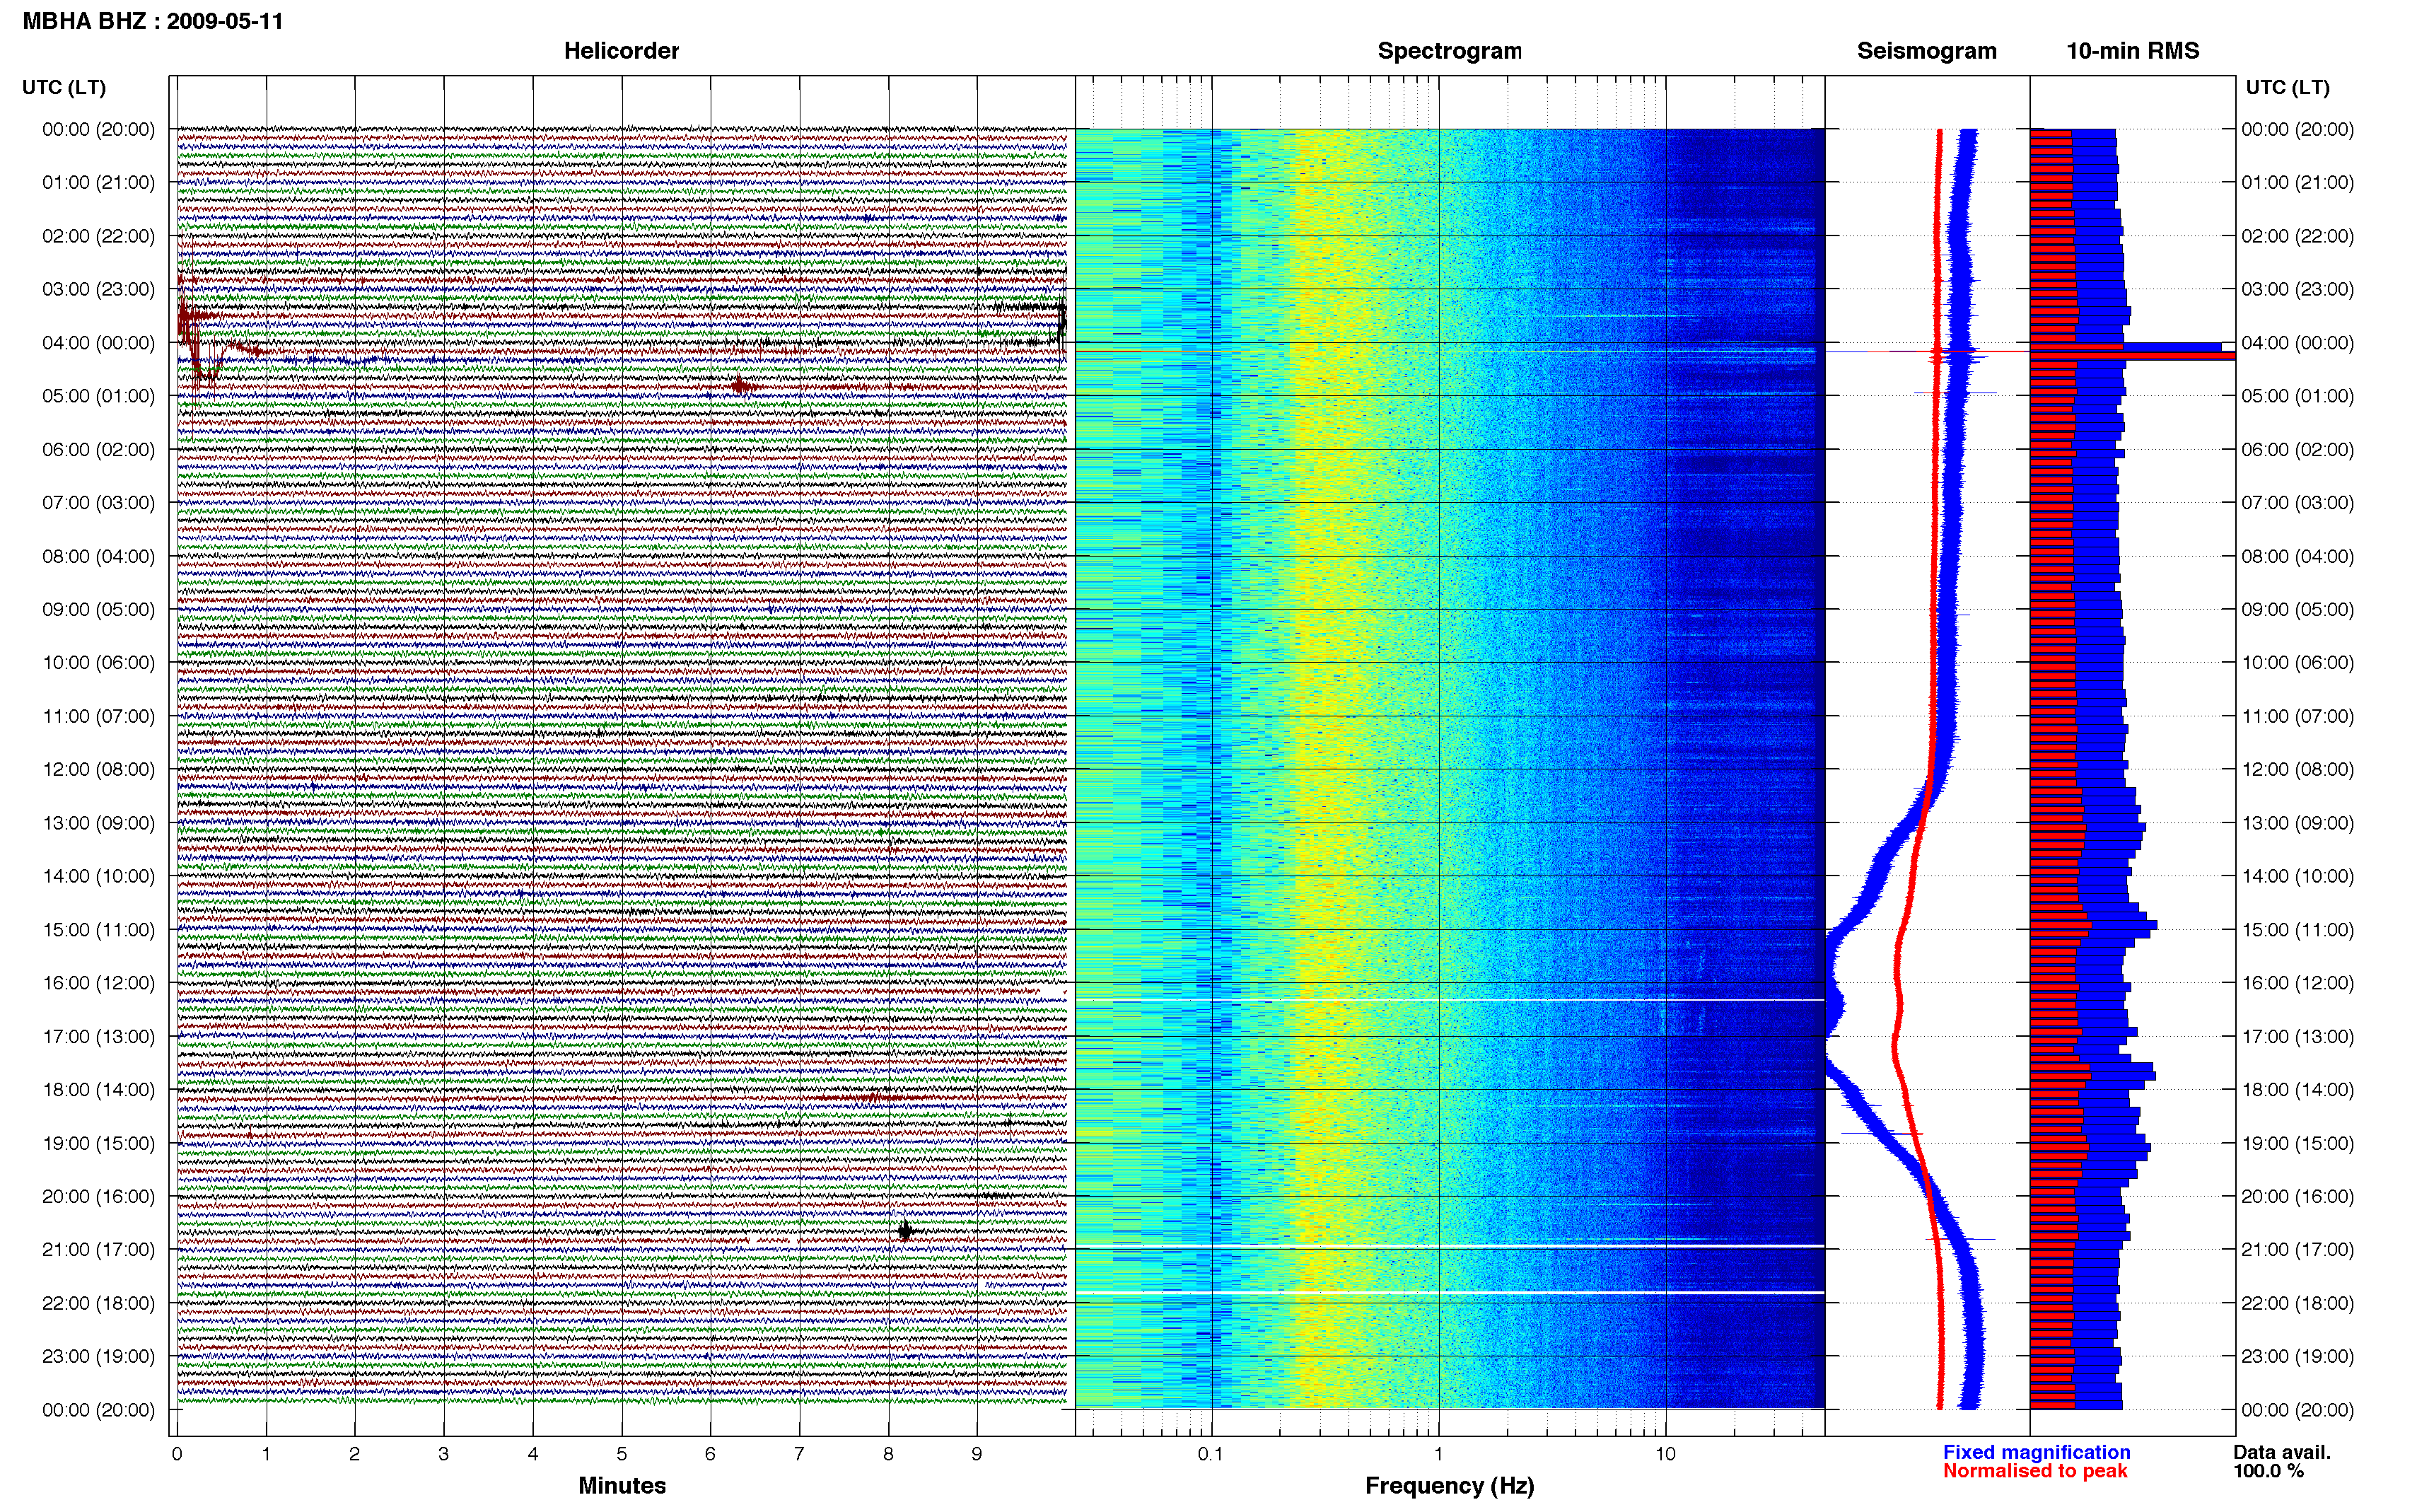This screenshot has height=1512, width=2417.
Task: Click right time label 18:00 (14:00)
Action: (2297, 1090)
